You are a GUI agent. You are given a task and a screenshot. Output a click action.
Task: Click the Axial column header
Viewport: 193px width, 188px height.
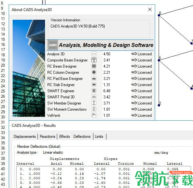[56, 164]
